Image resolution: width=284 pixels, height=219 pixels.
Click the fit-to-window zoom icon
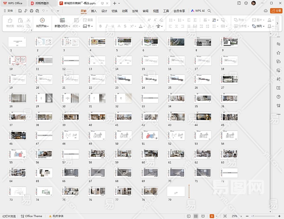pyautogui.click(x=225, y=216)
